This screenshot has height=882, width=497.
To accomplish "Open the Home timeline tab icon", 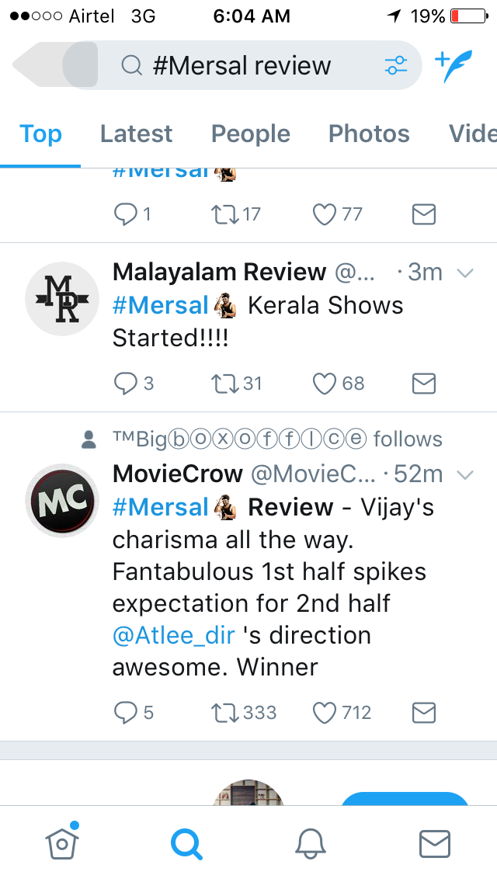I will [x=62, y=842].
